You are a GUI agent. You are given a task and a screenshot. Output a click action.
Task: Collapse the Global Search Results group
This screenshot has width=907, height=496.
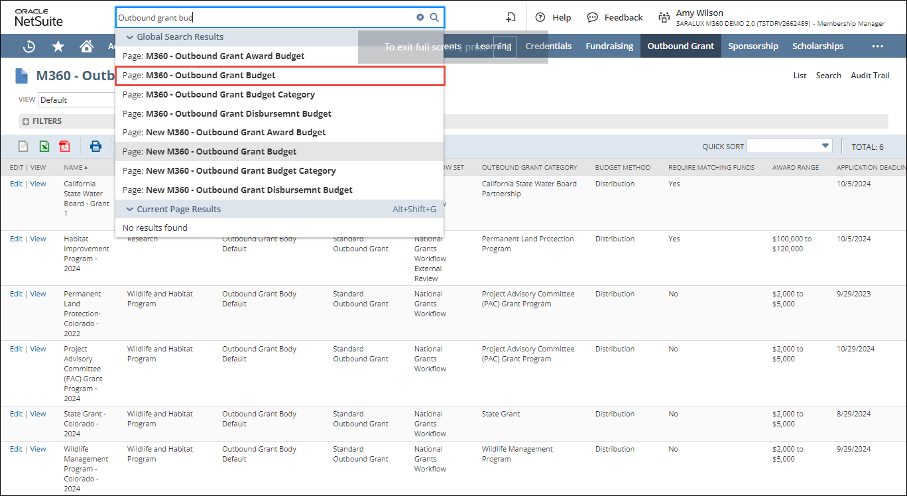(x=129, y=37)
